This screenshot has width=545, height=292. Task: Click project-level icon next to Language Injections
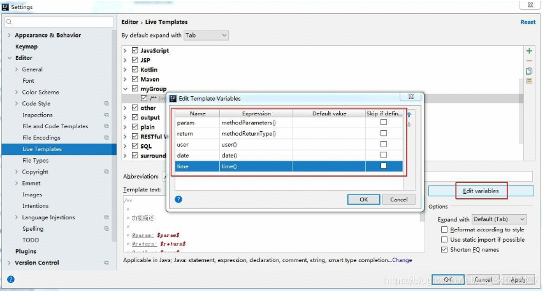[106, 217]
